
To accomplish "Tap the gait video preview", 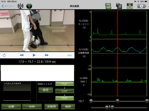I will point(37,31).
